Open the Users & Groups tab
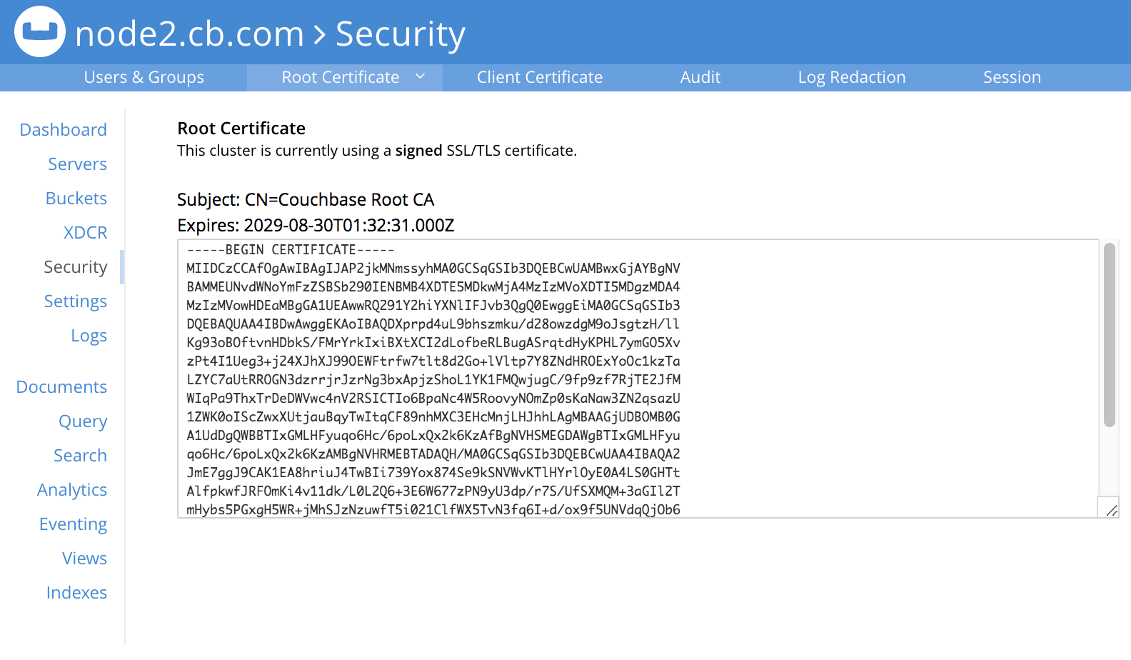This screenshot has height=660, width=1131. tap(144, 77)
